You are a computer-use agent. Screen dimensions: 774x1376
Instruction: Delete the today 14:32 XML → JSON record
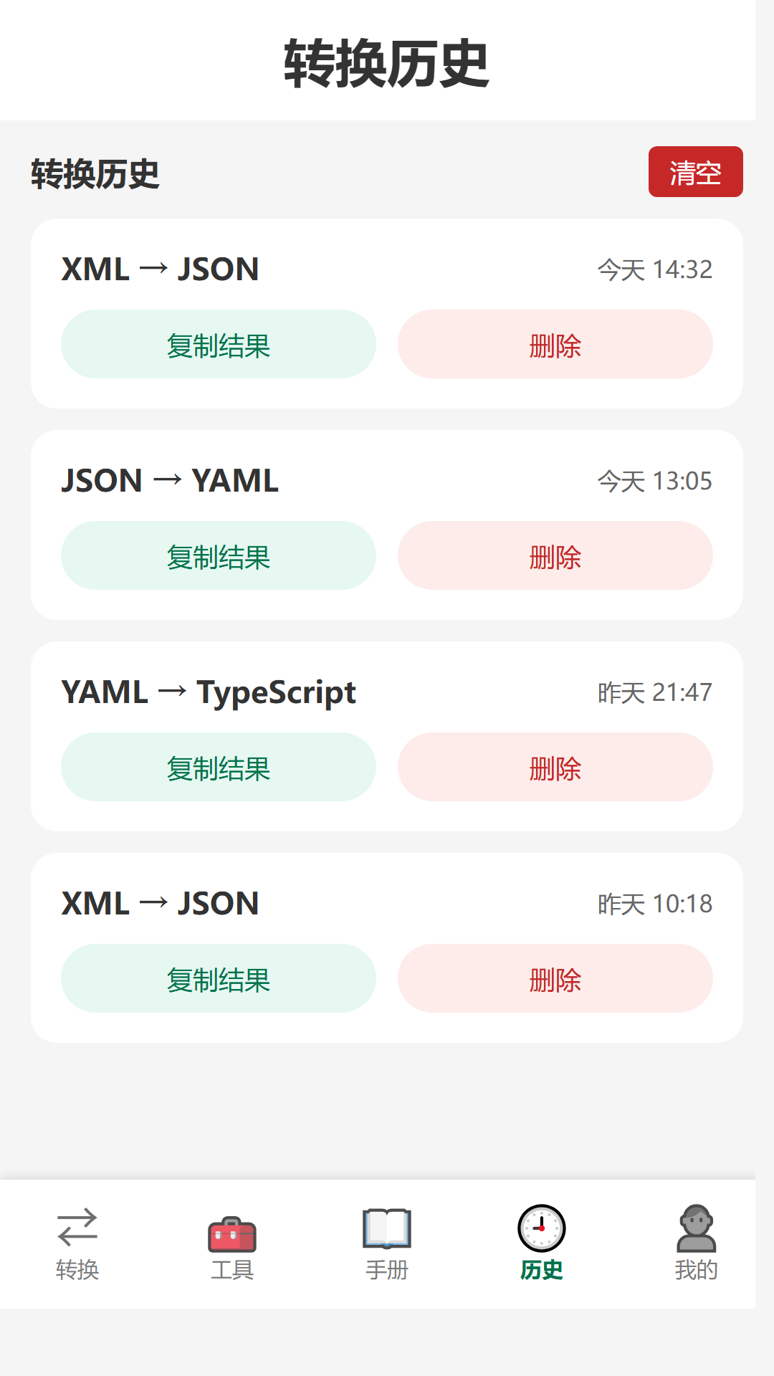[x=555, y=344]
